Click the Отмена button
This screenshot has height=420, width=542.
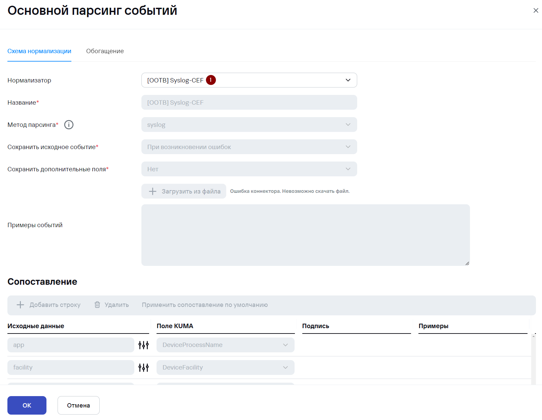pos(78,405)
